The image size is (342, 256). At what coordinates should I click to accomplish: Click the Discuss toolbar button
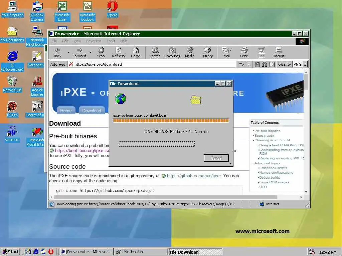[278, 53]
